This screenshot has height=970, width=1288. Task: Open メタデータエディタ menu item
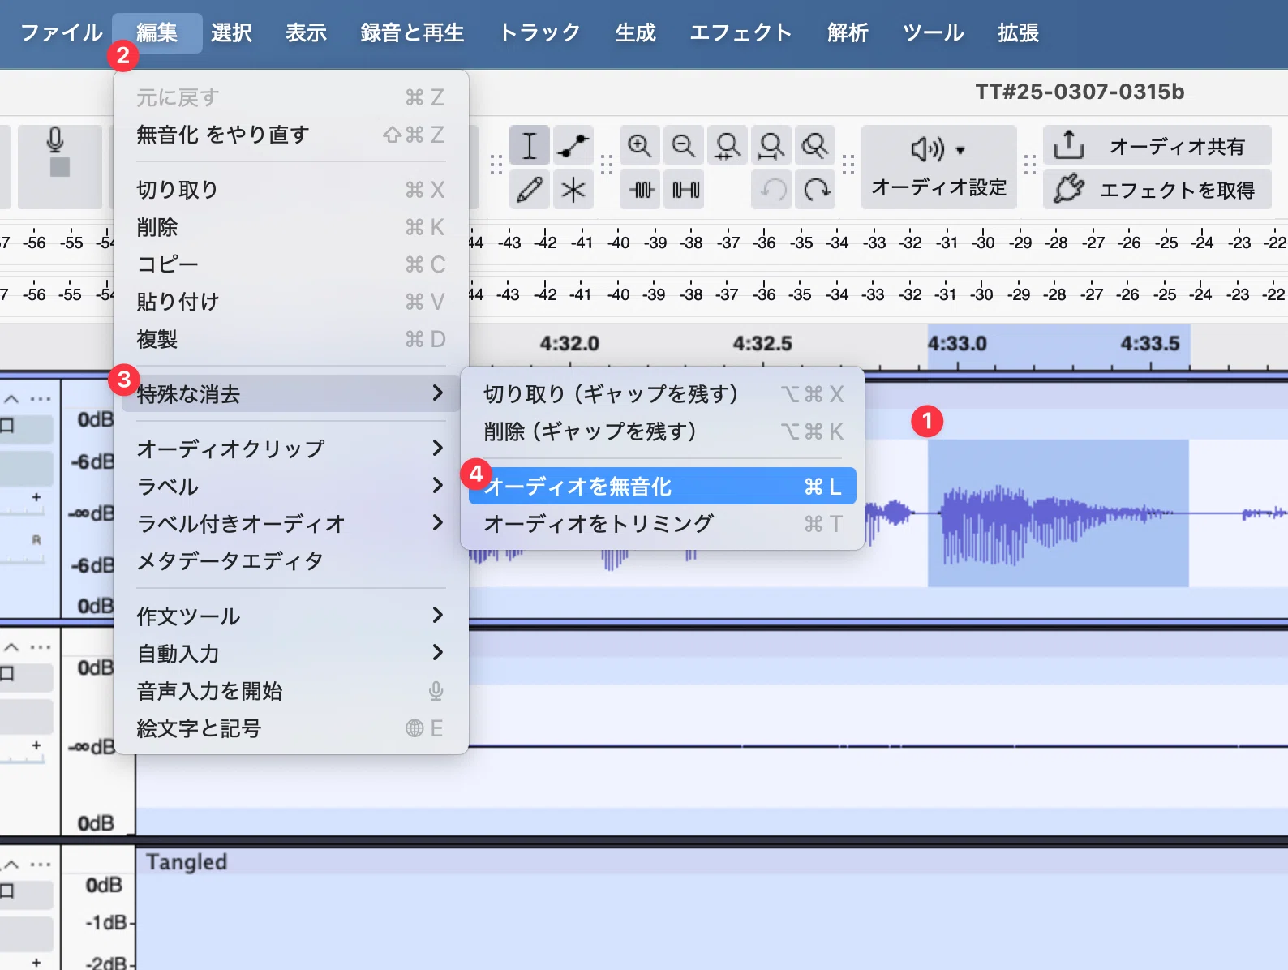click(x=290, y=560)
